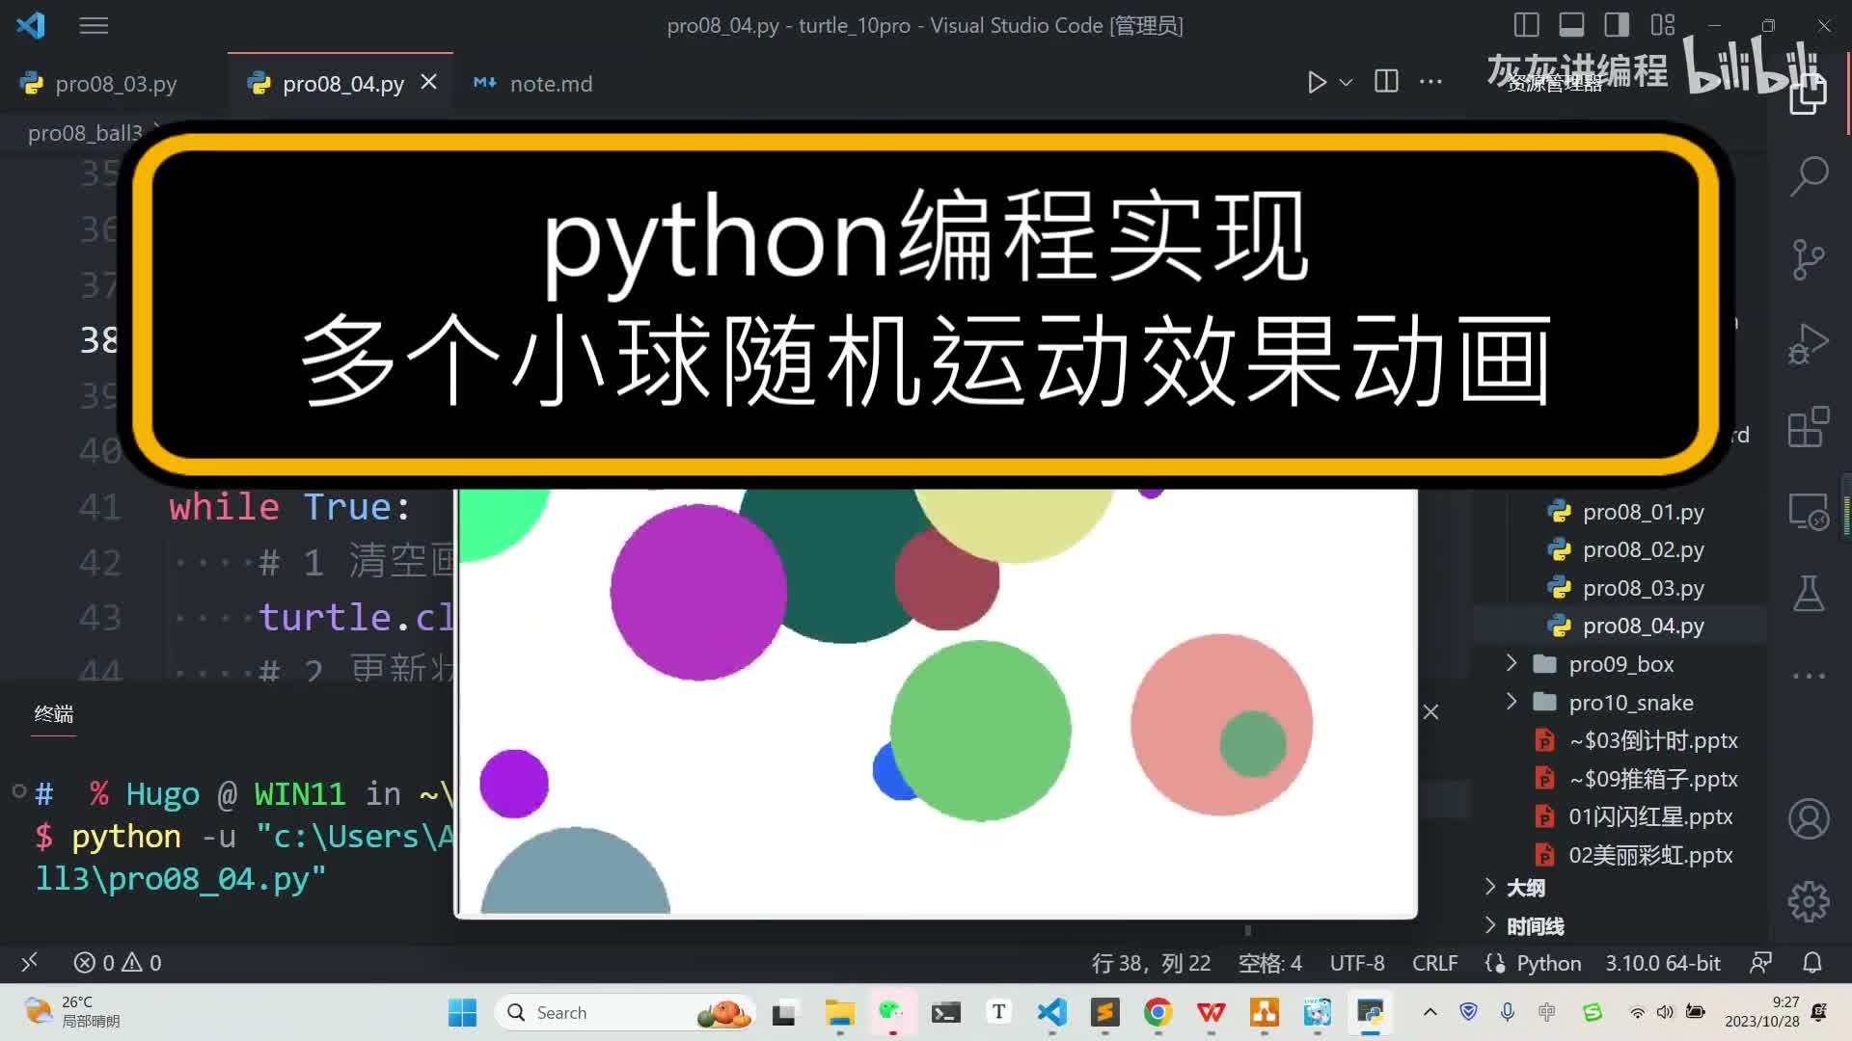Open Chrome from the taskbar
Screen dimensions: 1852x1041
click(1157, 1012)
